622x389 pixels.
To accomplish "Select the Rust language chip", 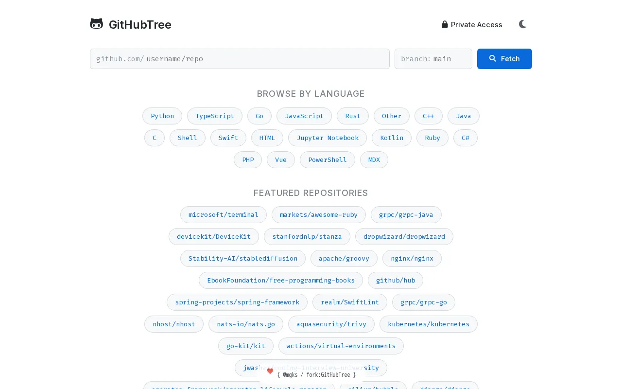I will pos(353,116).
